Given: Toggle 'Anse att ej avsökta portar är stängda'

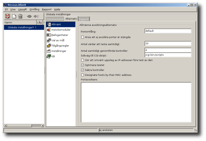Looking at the screenshot, I should point(82,37).
